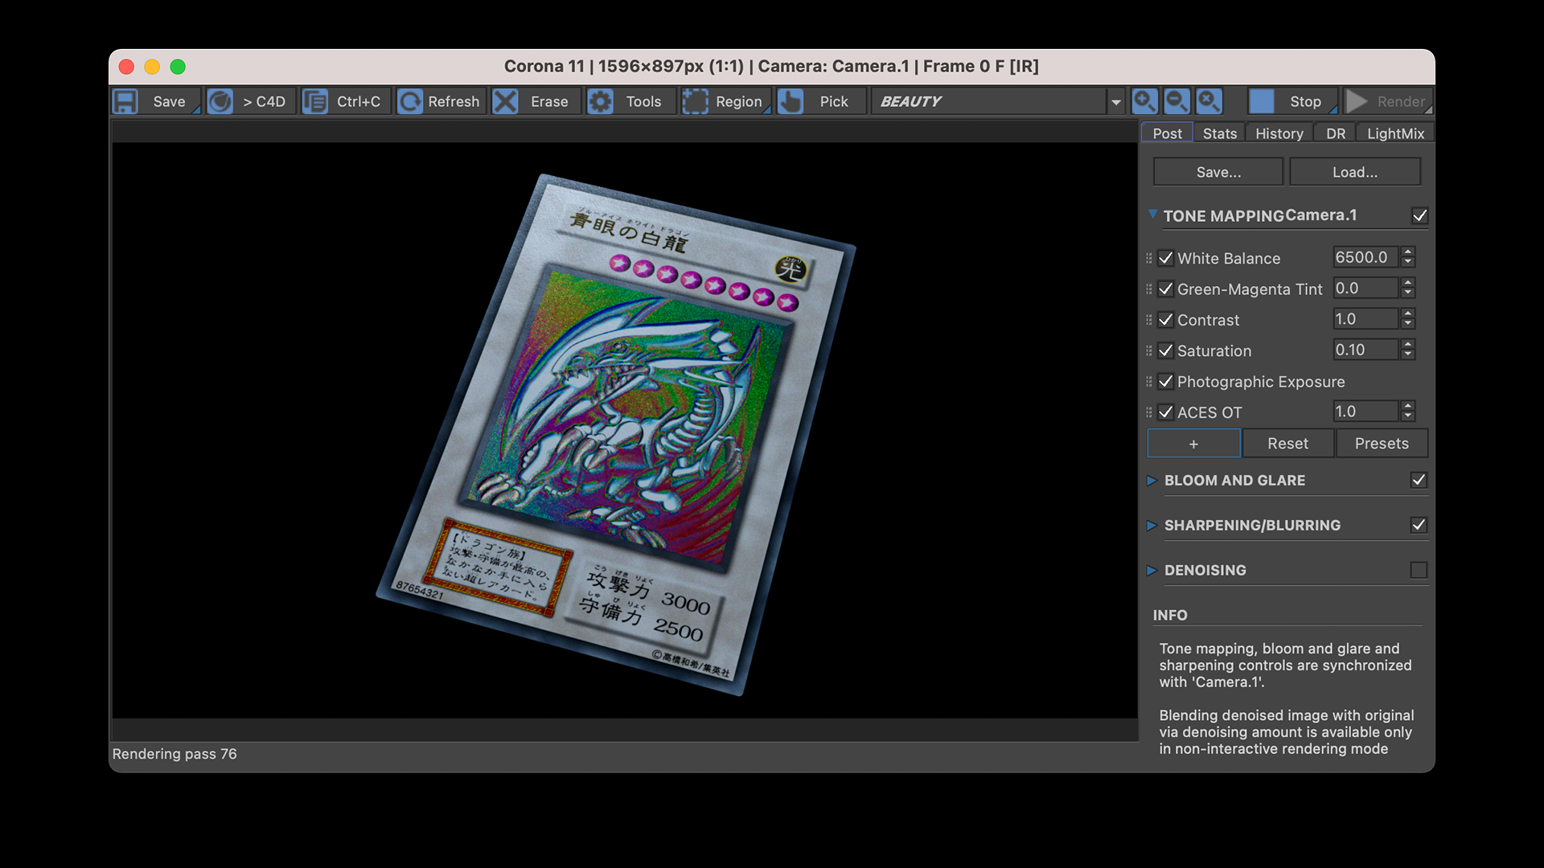Switch to the Post tab
Viewport: 1544px width, 868px height.
(x=1167, y=133)
